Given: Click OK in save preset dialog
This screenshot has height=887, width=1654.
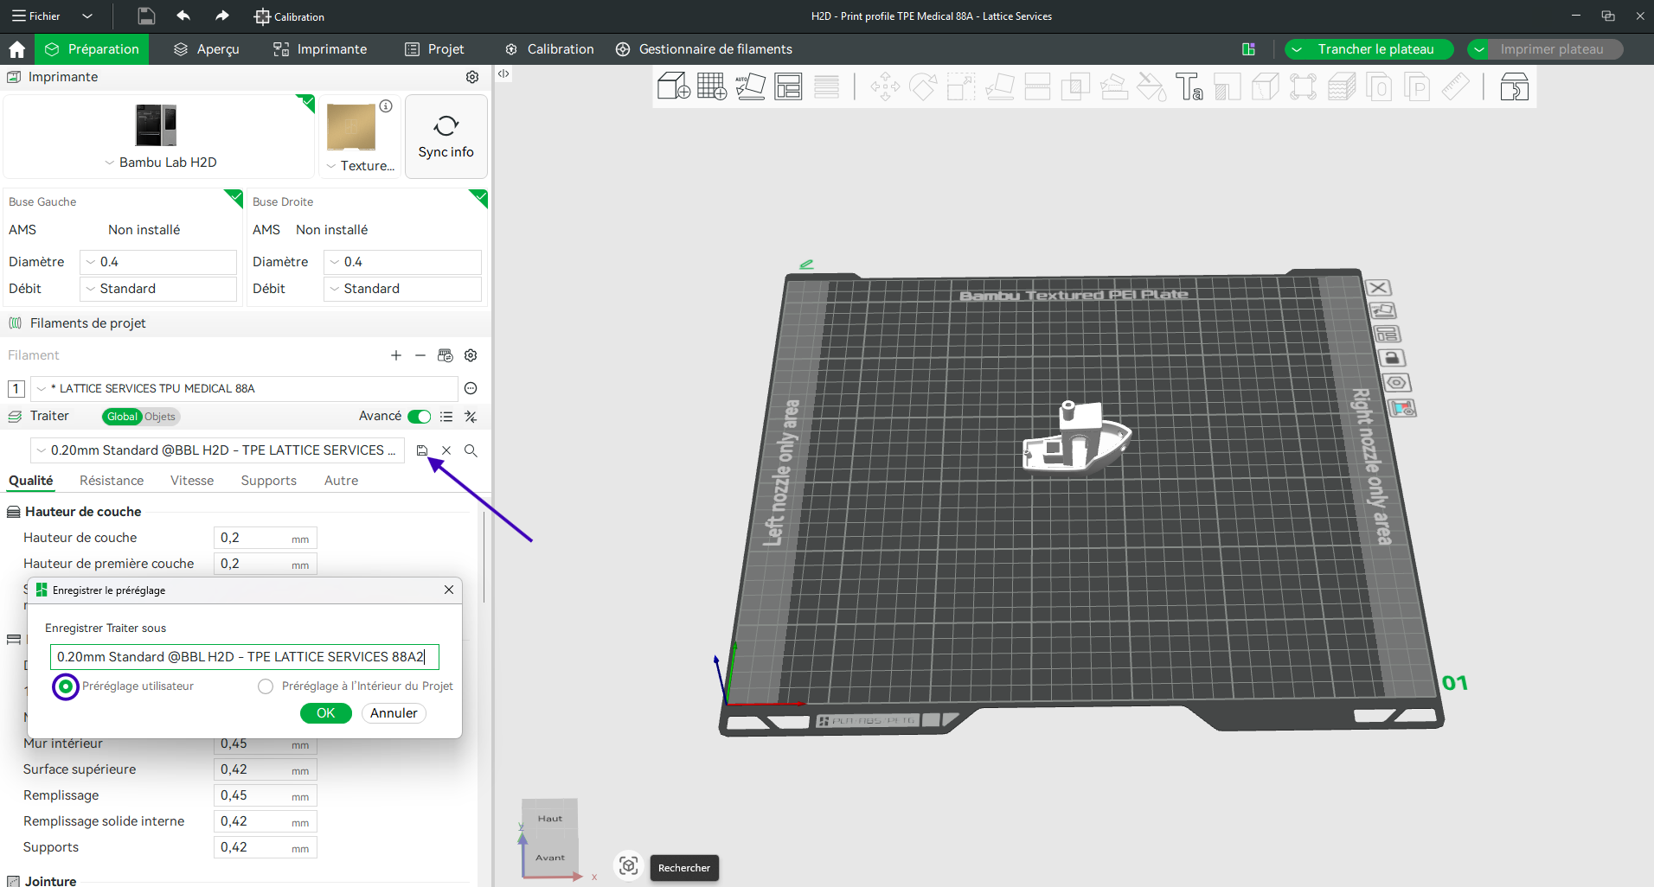Looking at the screenshot, I should (326, 713).
